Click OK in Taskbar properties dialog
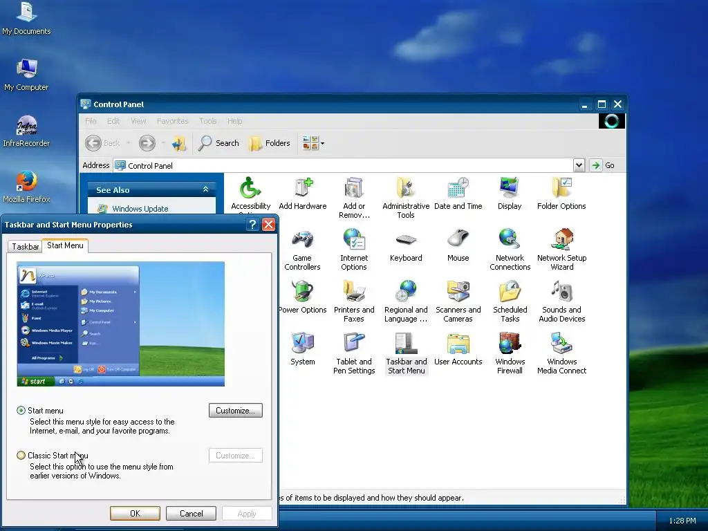The image size is (708, 531). [135, 514]
